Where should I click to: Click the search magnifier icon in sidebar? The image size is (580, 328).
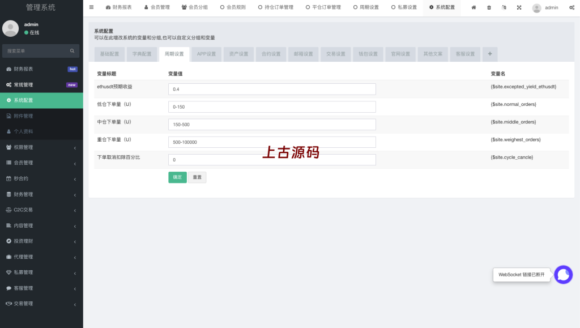(72, 50)
